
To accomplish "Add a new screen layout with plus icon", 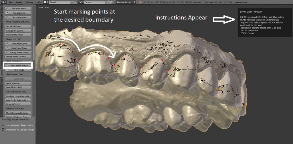I will pos(72,2).
